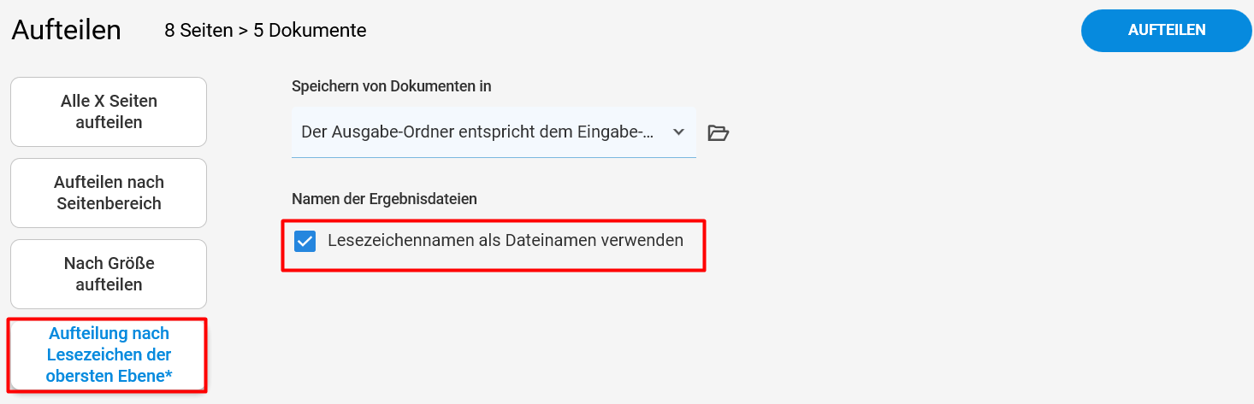Viewport: 1254px width, 404px height.
Task: Select Aufteilung nach Lesezeichen der obersten Ebene
Action: [x=109, y=355]
